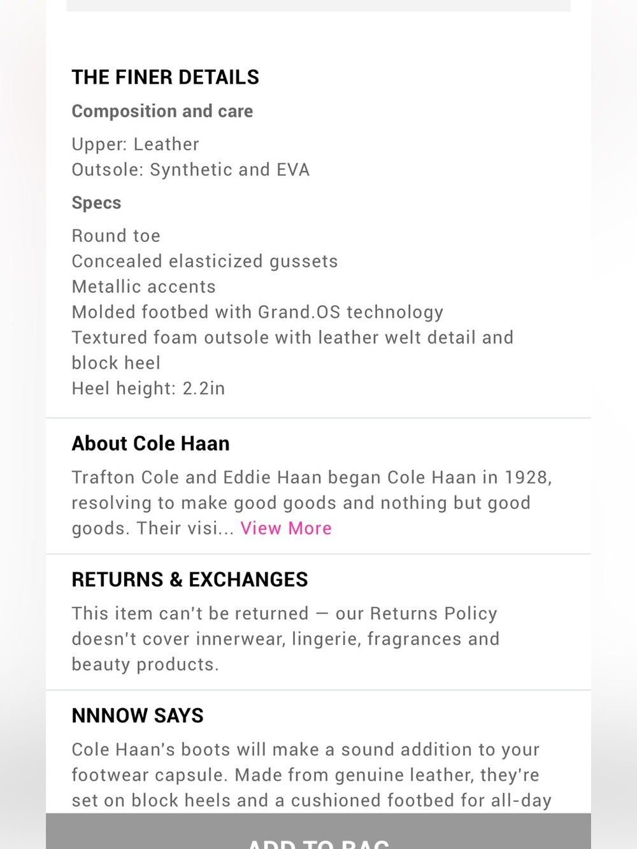Select the Metallic accents line
Viewport: 637px width, 849px height.
tap(144, 287)
